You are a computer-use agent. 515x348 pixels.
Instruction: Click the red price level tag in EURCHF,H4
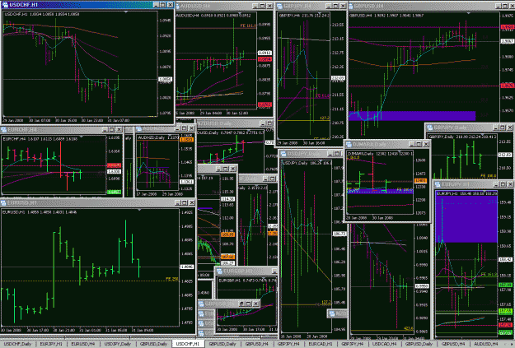coord(114,165)
